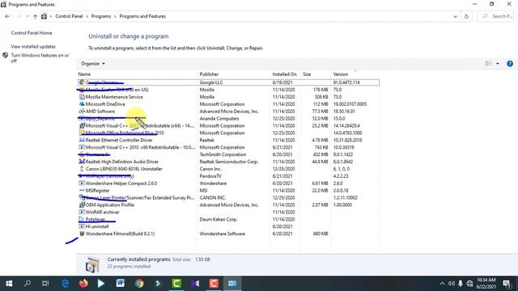Open Turn Windows features on or off

coord(40,57)
